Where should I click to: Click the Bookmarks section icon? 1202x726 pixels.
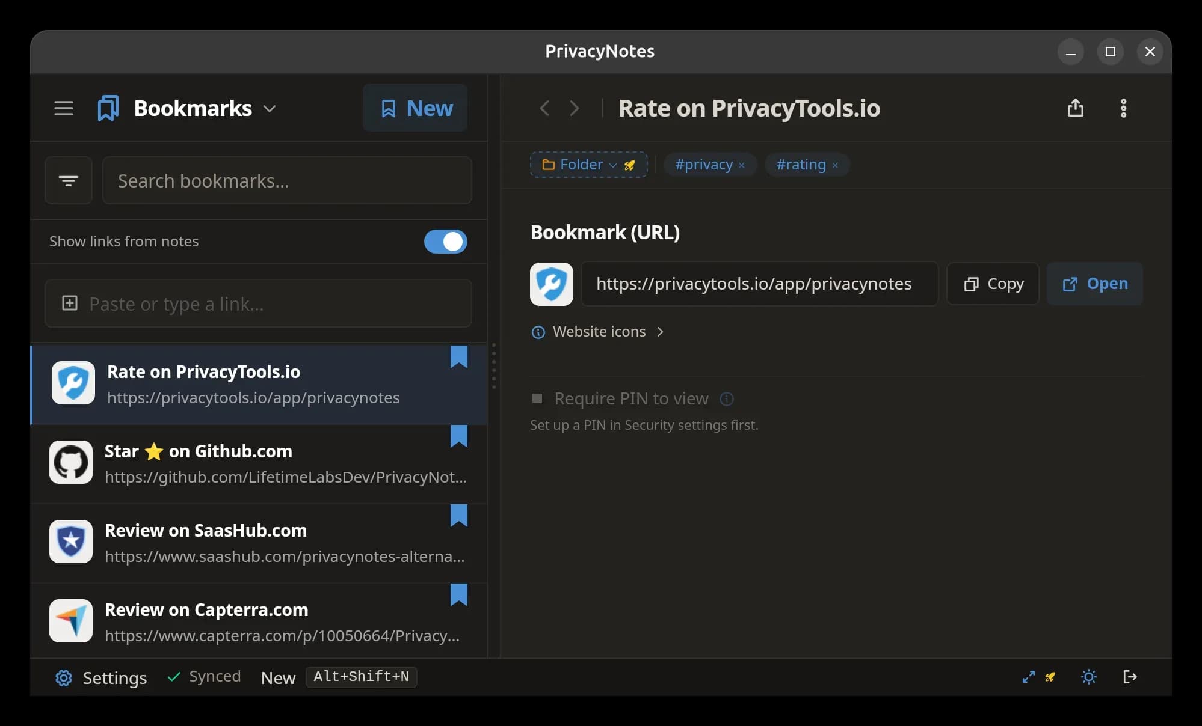click(108, 108)
